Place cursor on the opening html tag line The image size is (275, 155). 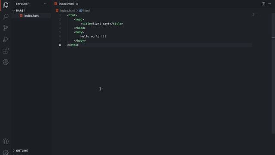pyautogui.click(x=72, y=15)
